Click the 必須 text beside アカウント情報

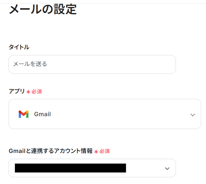pyautogui.click(x=105, y=151)
